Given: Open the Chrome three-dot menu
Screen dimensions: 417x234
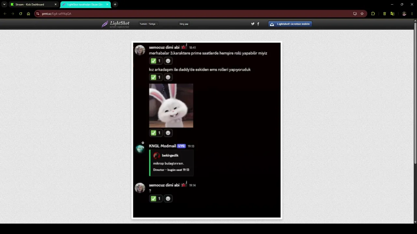Looking at the screenshot, I should click(x=412, y=14).
